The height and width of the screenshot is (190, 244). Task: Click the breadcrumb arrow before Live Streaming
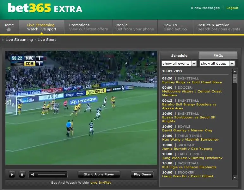[x=3, y=40]
